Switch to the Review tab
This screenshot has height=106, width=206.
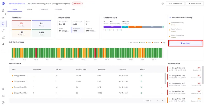(x=29, y=9)
